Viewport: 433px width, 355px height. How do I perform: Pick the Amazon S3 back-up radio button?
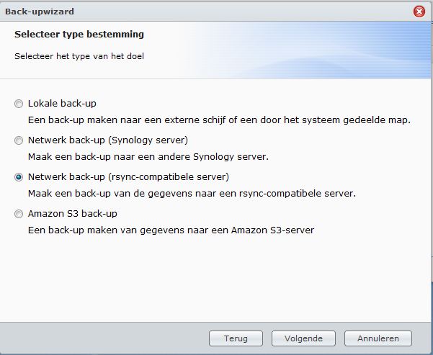click(x=19, y=214)
